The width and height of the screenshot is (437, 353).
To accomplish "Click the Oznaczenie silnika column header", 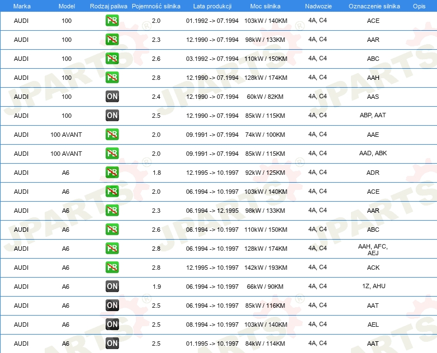I will (374, 6).
